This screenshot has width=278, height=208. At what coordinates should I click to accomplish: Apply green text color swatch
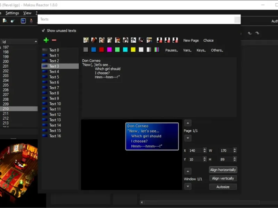coord(117,50)
